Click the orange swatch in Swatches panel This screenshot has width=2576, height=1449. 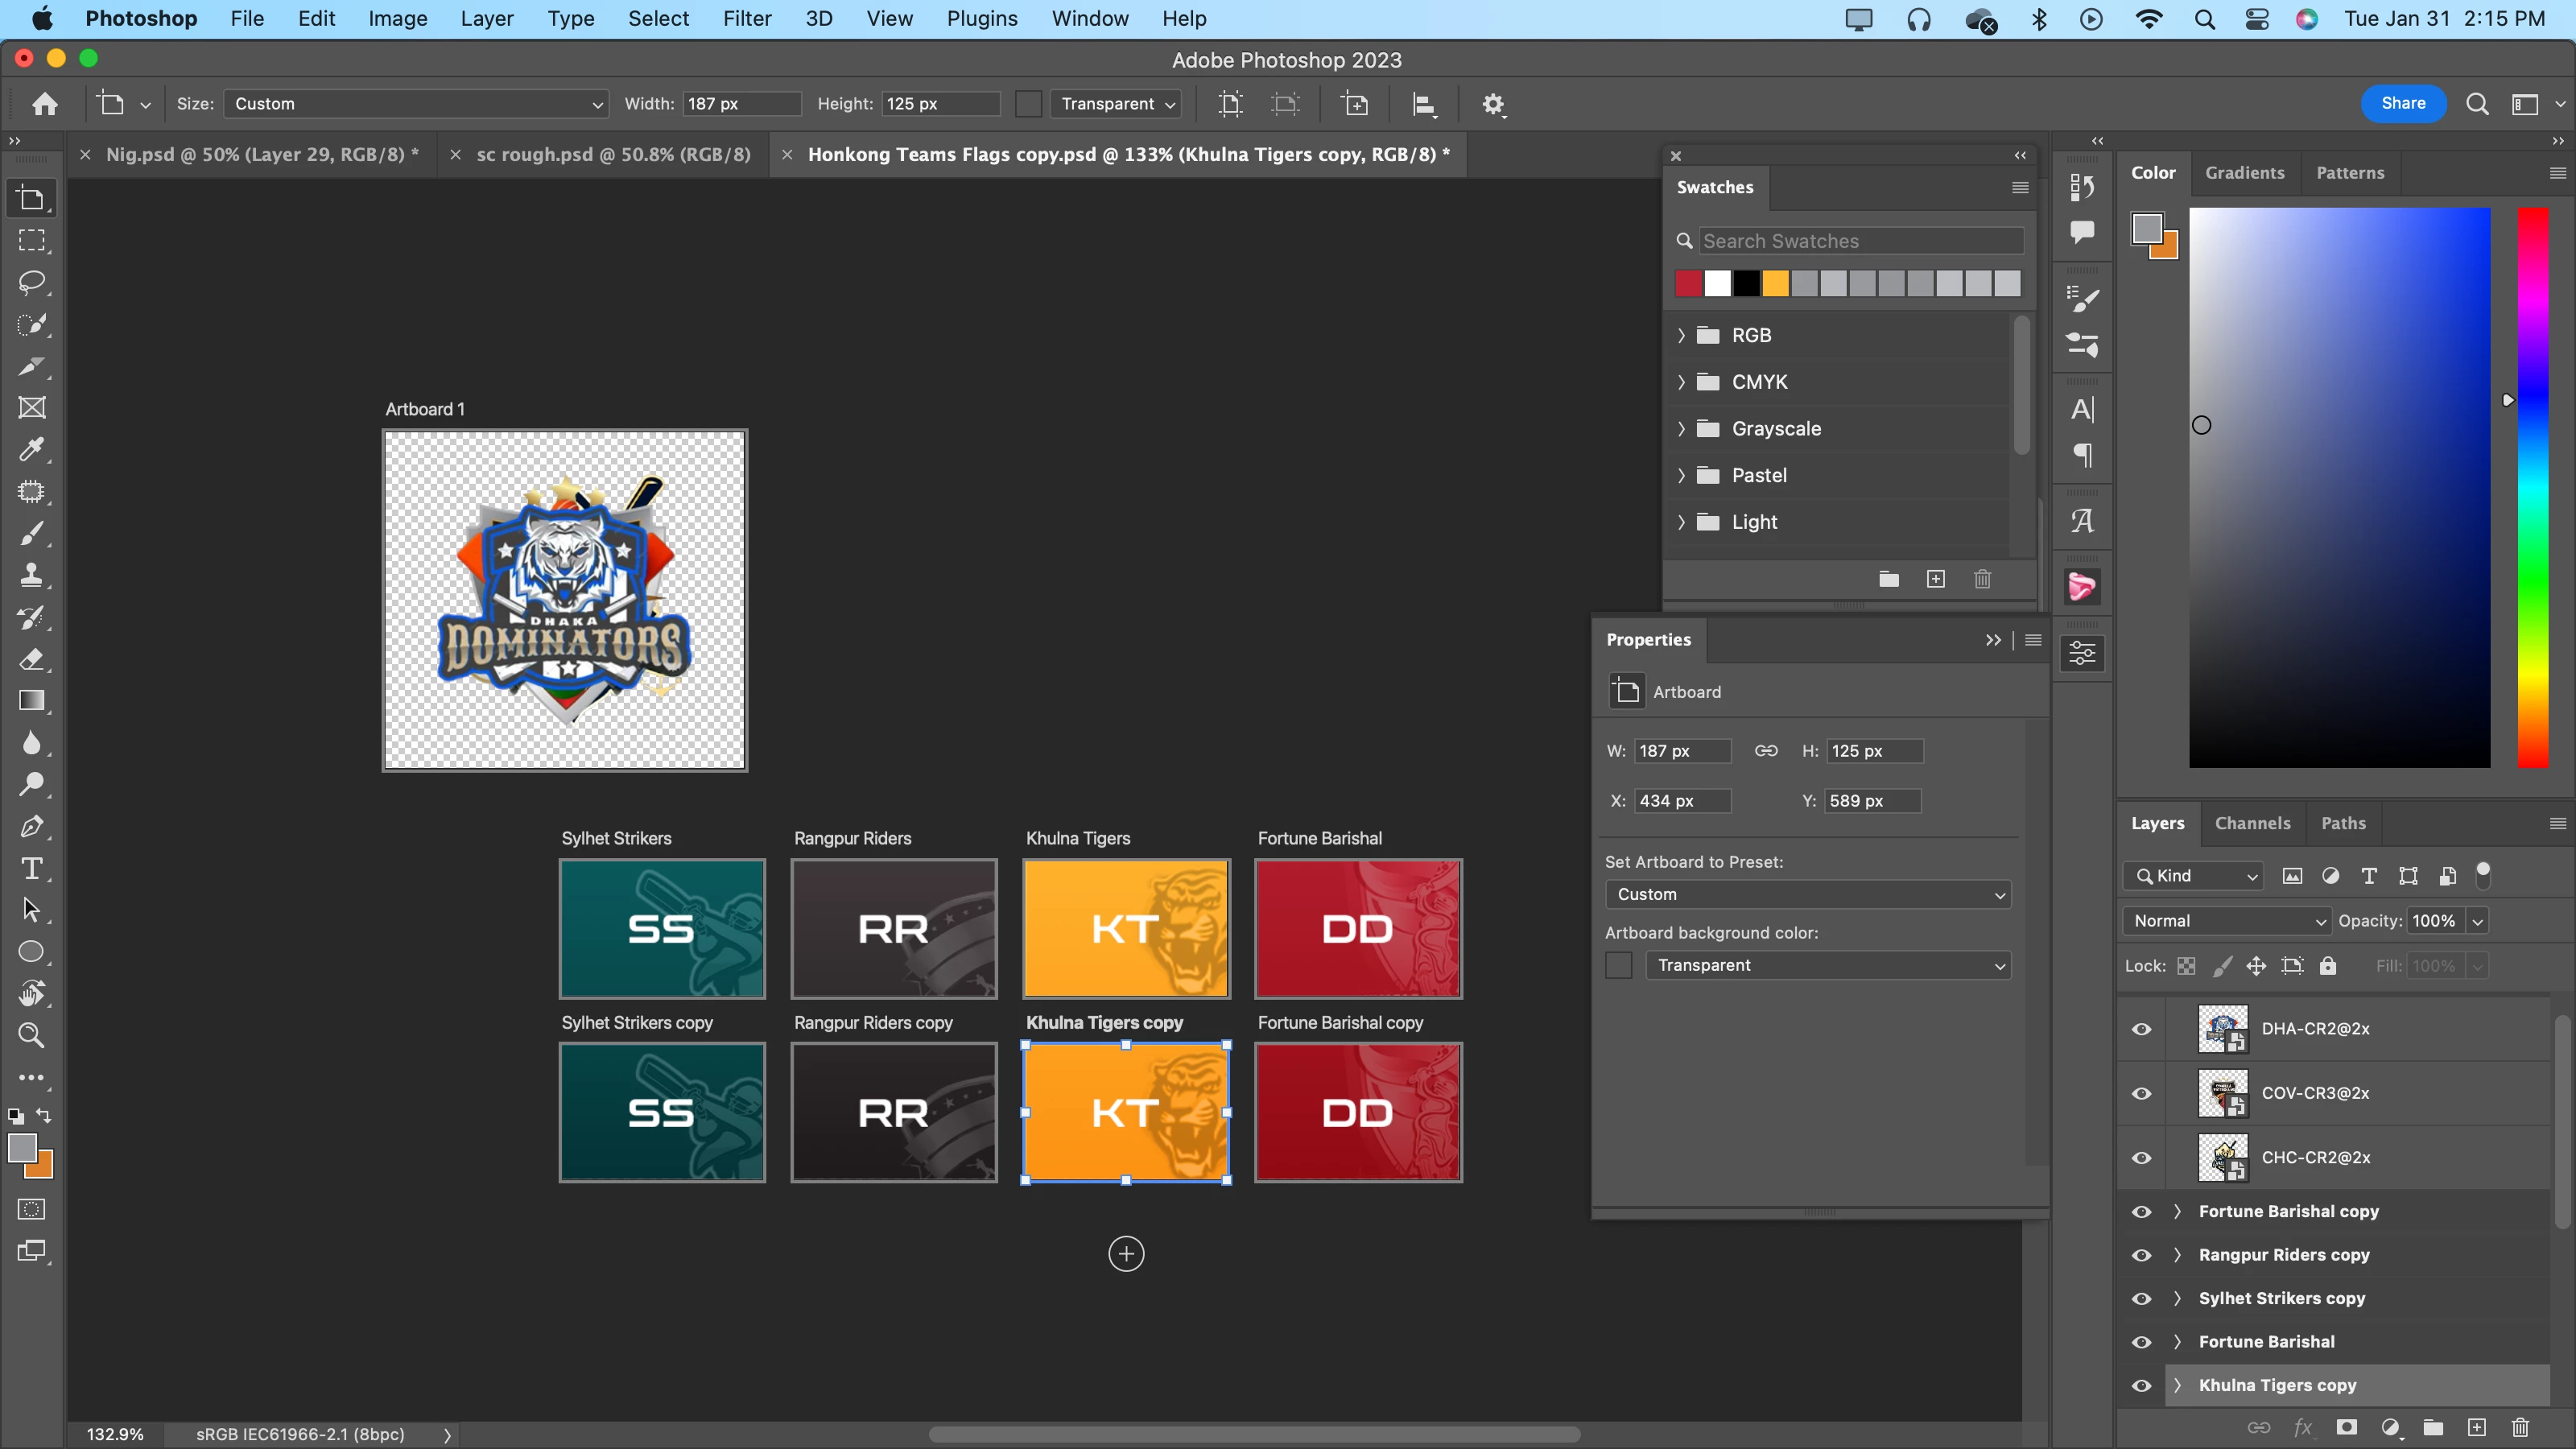pos(1775,284)
